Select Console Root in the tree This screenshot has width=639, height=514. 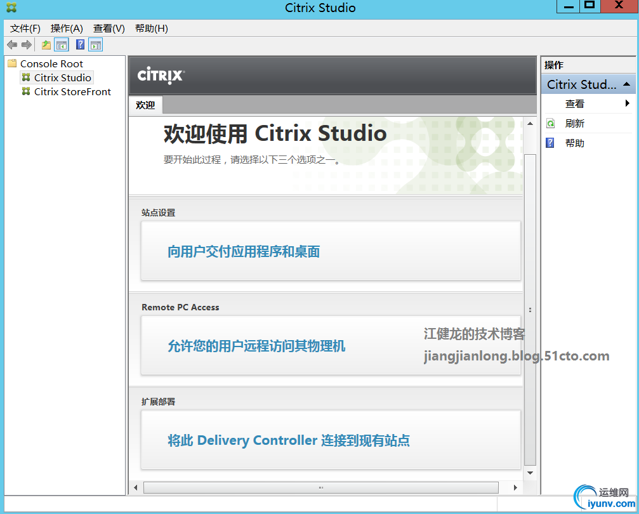(x=52, y=63)
